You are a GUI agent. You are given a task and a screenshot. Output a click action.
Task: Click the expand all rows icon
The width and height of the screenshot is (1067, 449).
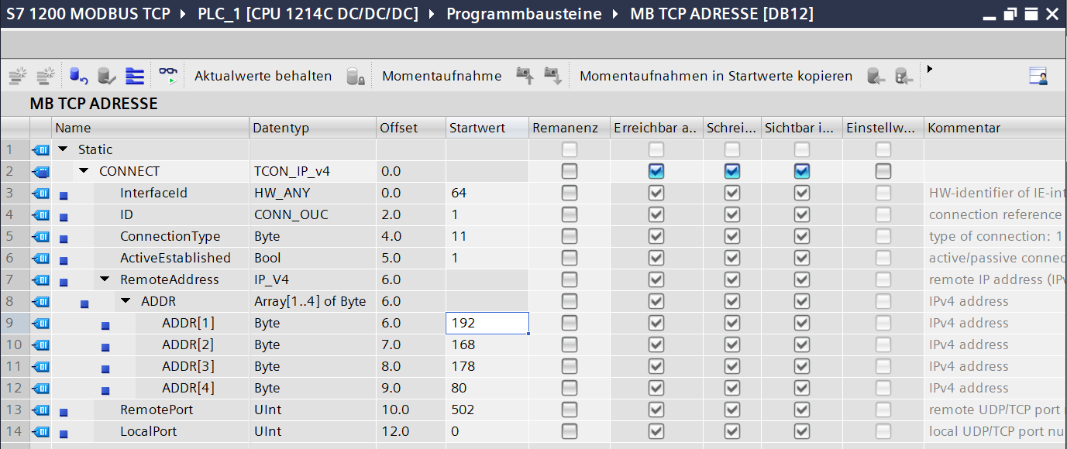[x=136, y=76]
